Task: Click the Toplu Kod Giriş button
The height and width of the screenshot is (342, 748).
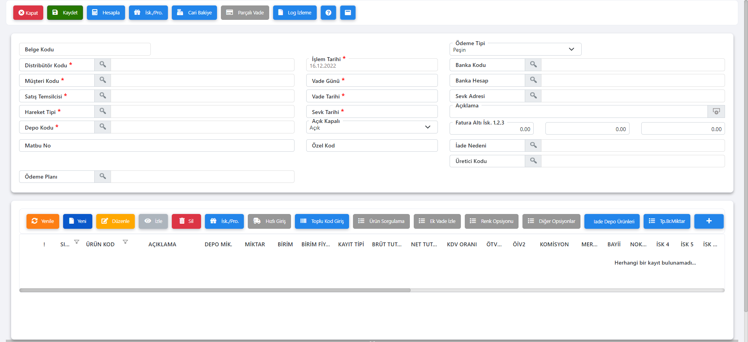Action: point(322,221)
